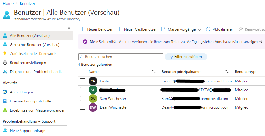Viewport: 265px width, 136px height.
Task: Click the Sam@ principal name cell
Action: point(195,99)
